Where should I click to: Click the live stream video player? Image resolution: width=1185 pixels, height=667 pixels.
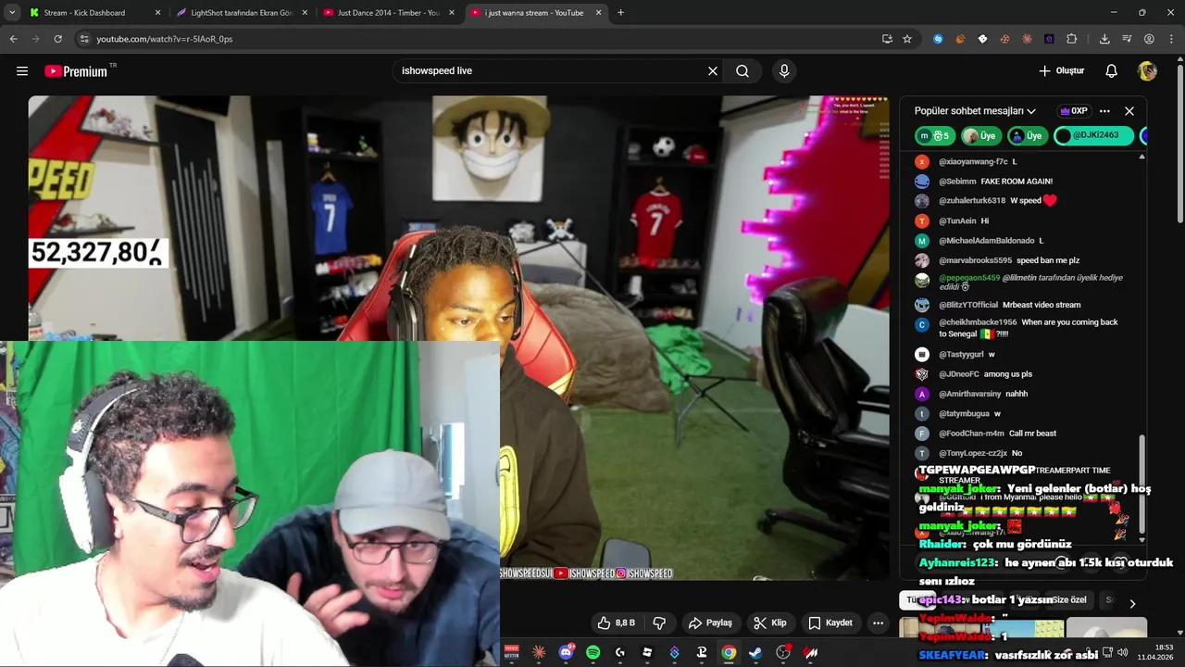tap(458, 338)
